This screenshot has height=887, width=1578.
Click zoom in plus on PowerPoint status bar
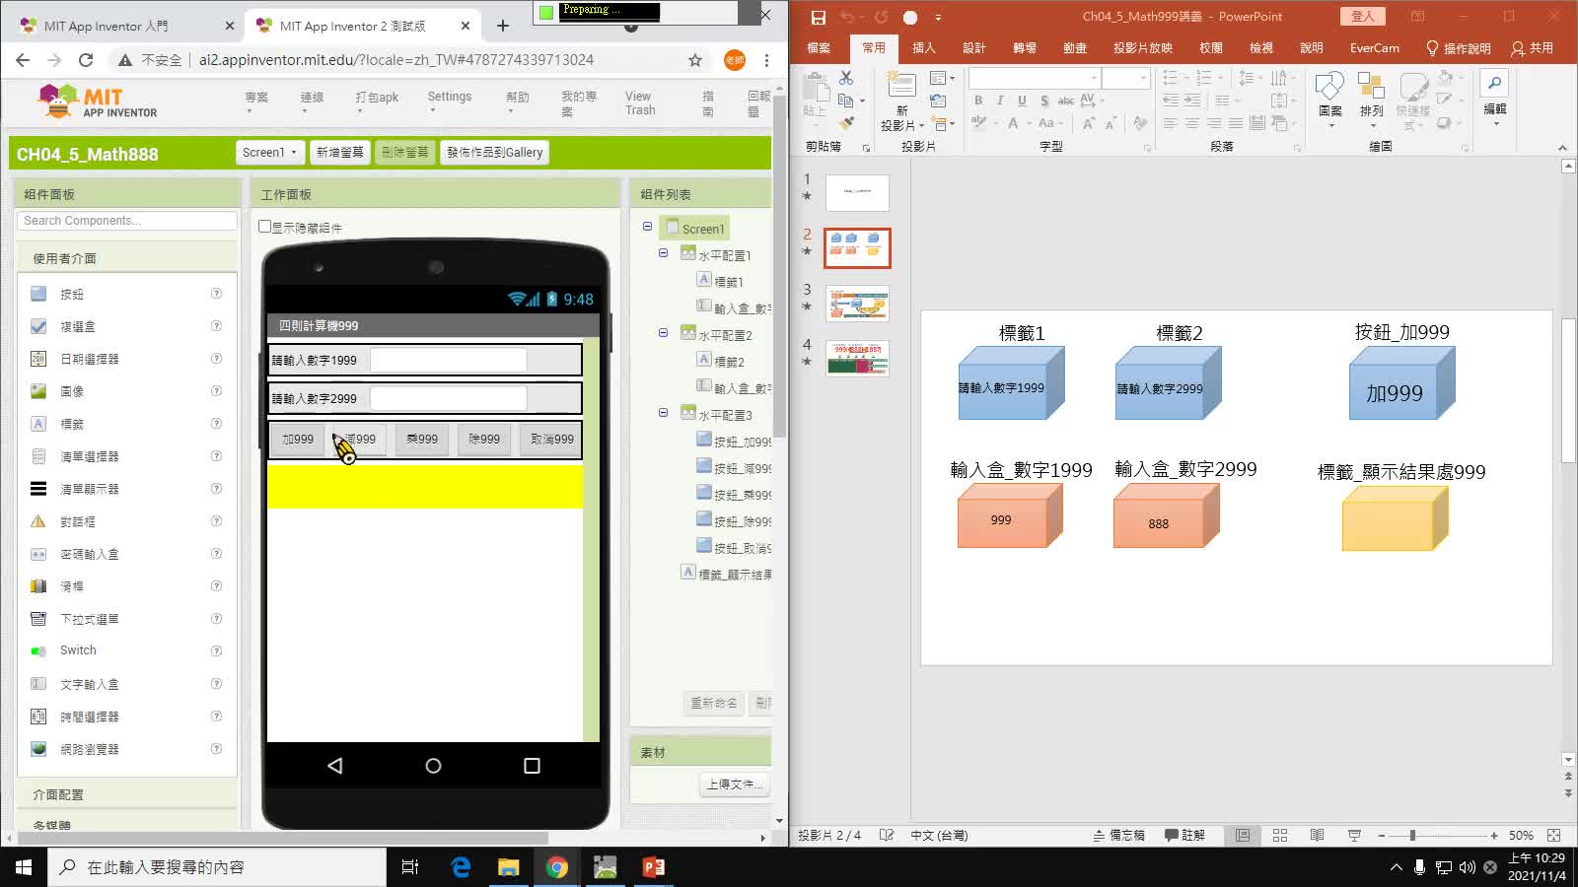(x=1494, y=835)
